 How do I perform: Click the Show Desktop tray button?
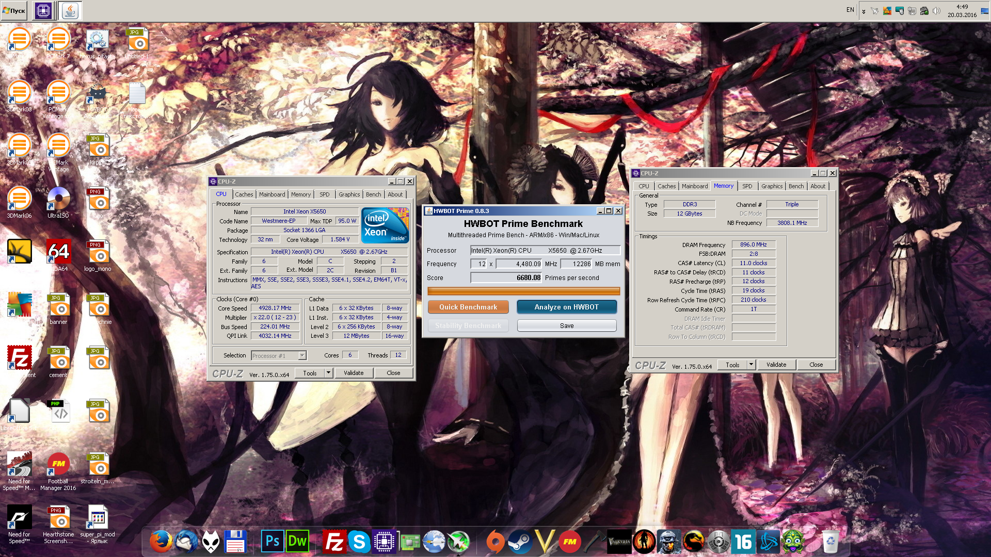click(985, 10)
